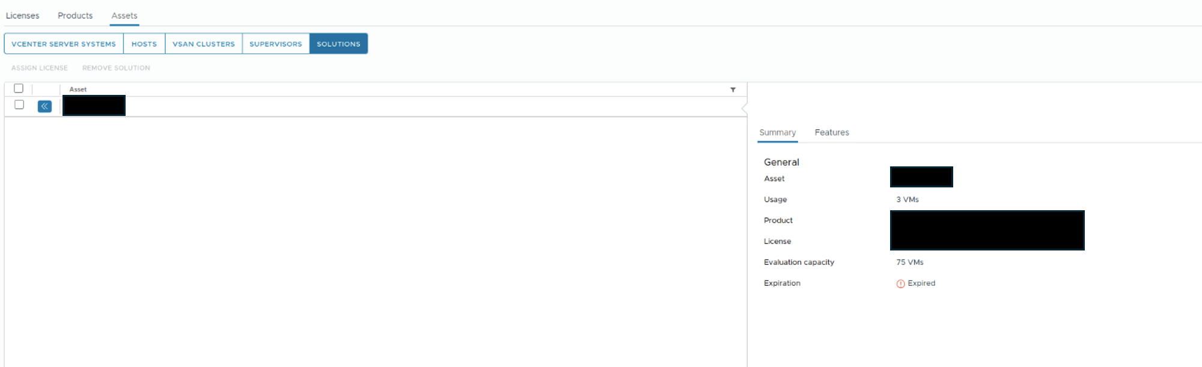Show vCenter Server Systems assets
The image size is (1202, 367).
tap(64, 44)
